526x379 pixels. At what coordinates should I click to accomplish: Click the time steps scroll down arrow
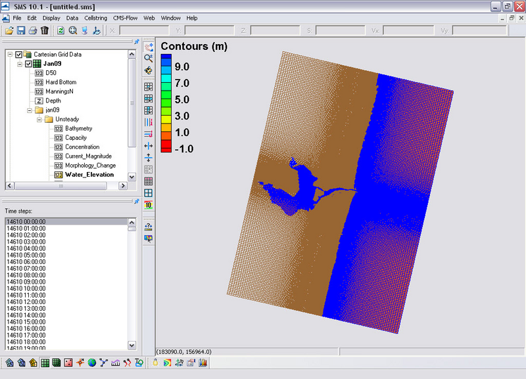click(x=132, y=345)
